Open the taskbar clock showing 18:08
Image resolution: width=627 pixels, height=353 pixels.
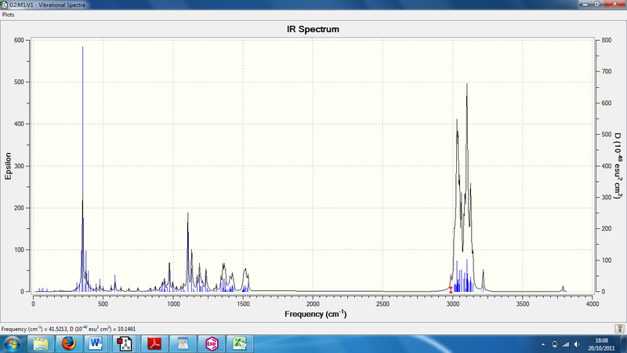[601, 344]
